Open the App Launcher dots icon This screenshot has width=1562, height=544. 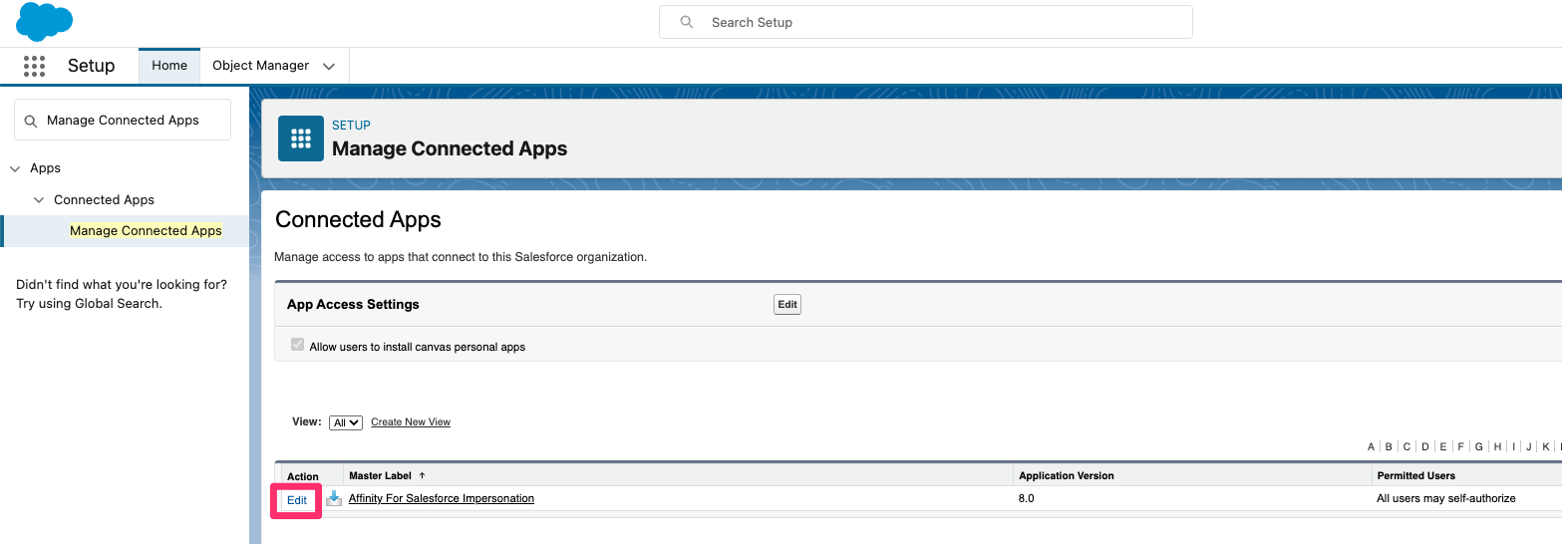tap(34, 66)
